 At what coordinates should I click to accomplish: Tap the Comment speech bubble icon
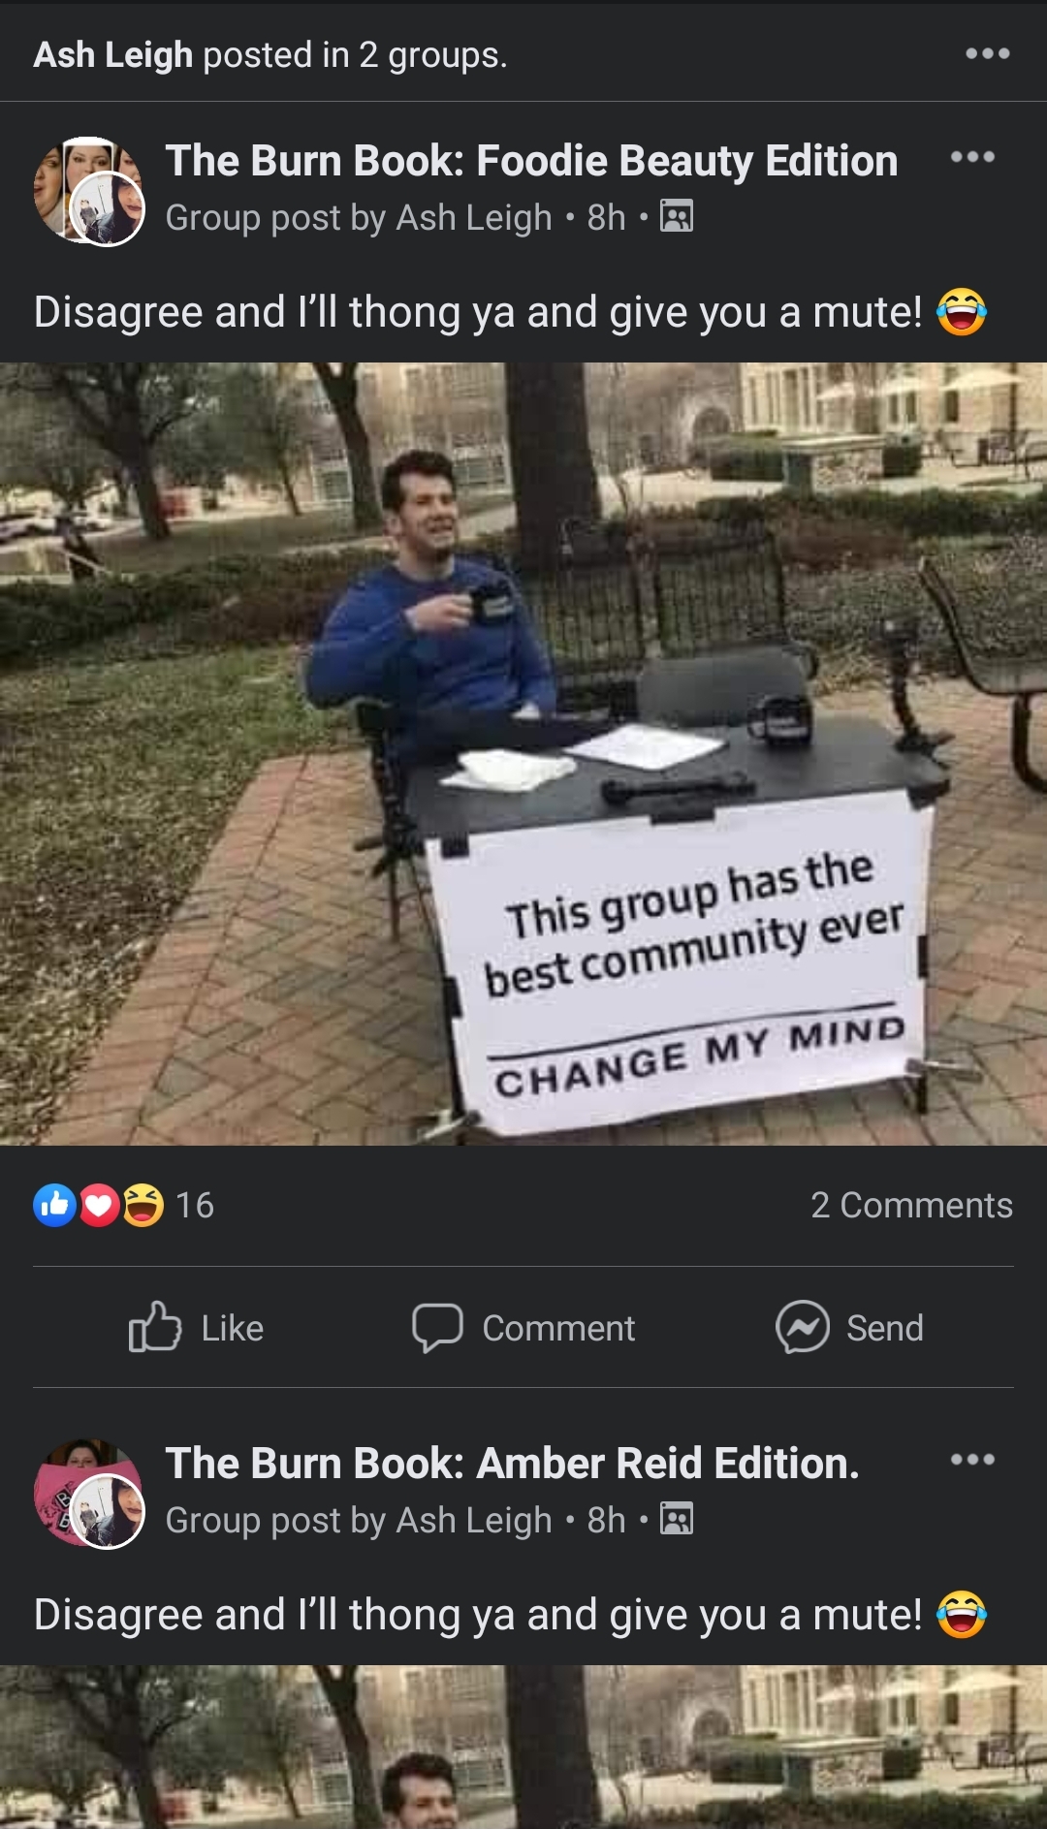click(437, 1327)
